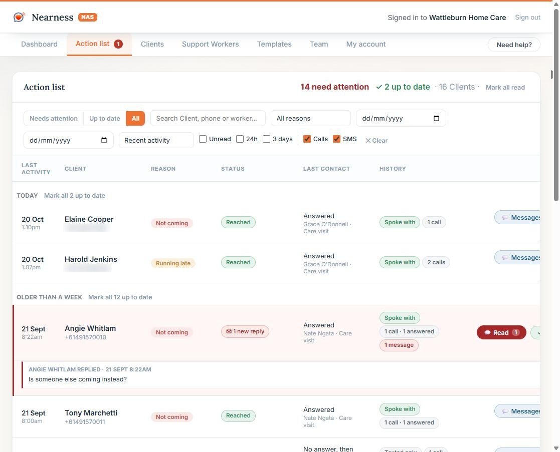The height and width of the screenshot is (452, 560).
Task: Click Mark all read
Action: 505,87
